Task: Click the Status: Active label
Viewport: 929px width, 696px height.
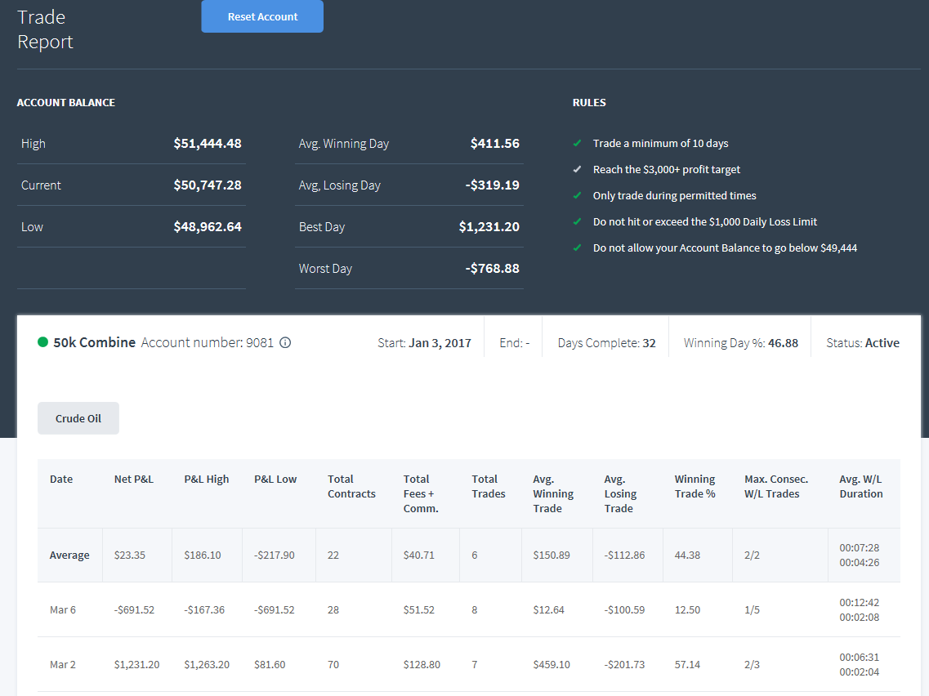Action: pos(863,343)
